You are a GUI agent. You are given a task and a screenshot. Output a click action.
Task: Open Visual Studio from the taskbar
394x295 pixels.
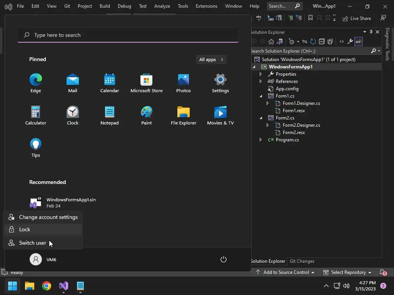click(x=63, y=286)
